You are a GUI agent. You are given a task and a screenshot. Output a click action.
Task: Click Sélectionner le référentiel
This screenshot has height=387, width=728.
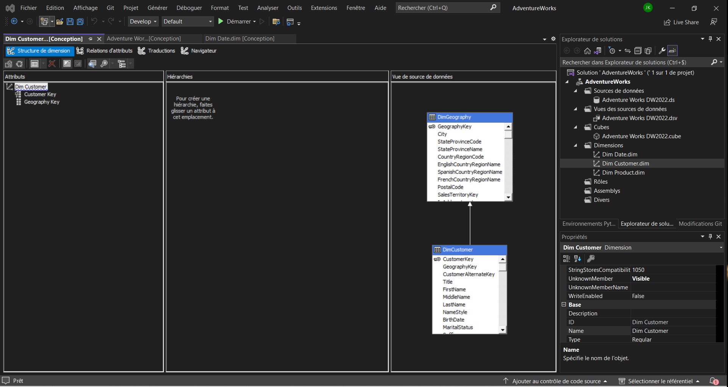659,381
